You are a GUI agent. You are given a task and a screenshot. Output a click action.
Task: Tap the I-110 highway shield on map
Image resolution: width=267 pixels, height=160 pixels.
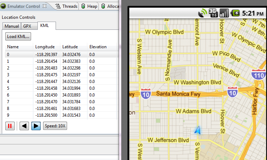click(x=259, y=75)
